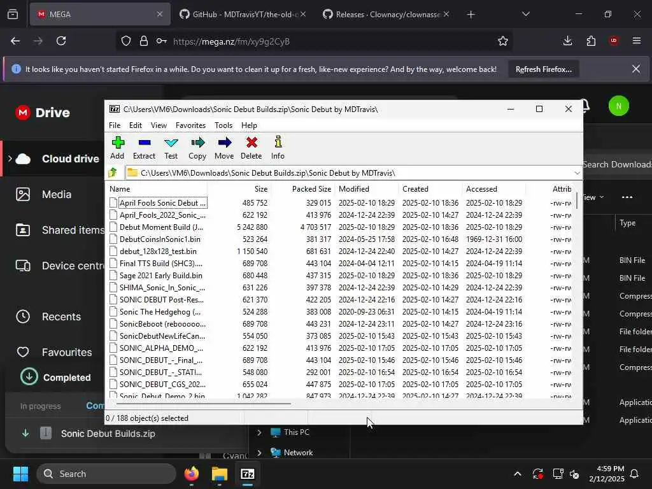Open the MEGA account avatar N

pos(618,106)
